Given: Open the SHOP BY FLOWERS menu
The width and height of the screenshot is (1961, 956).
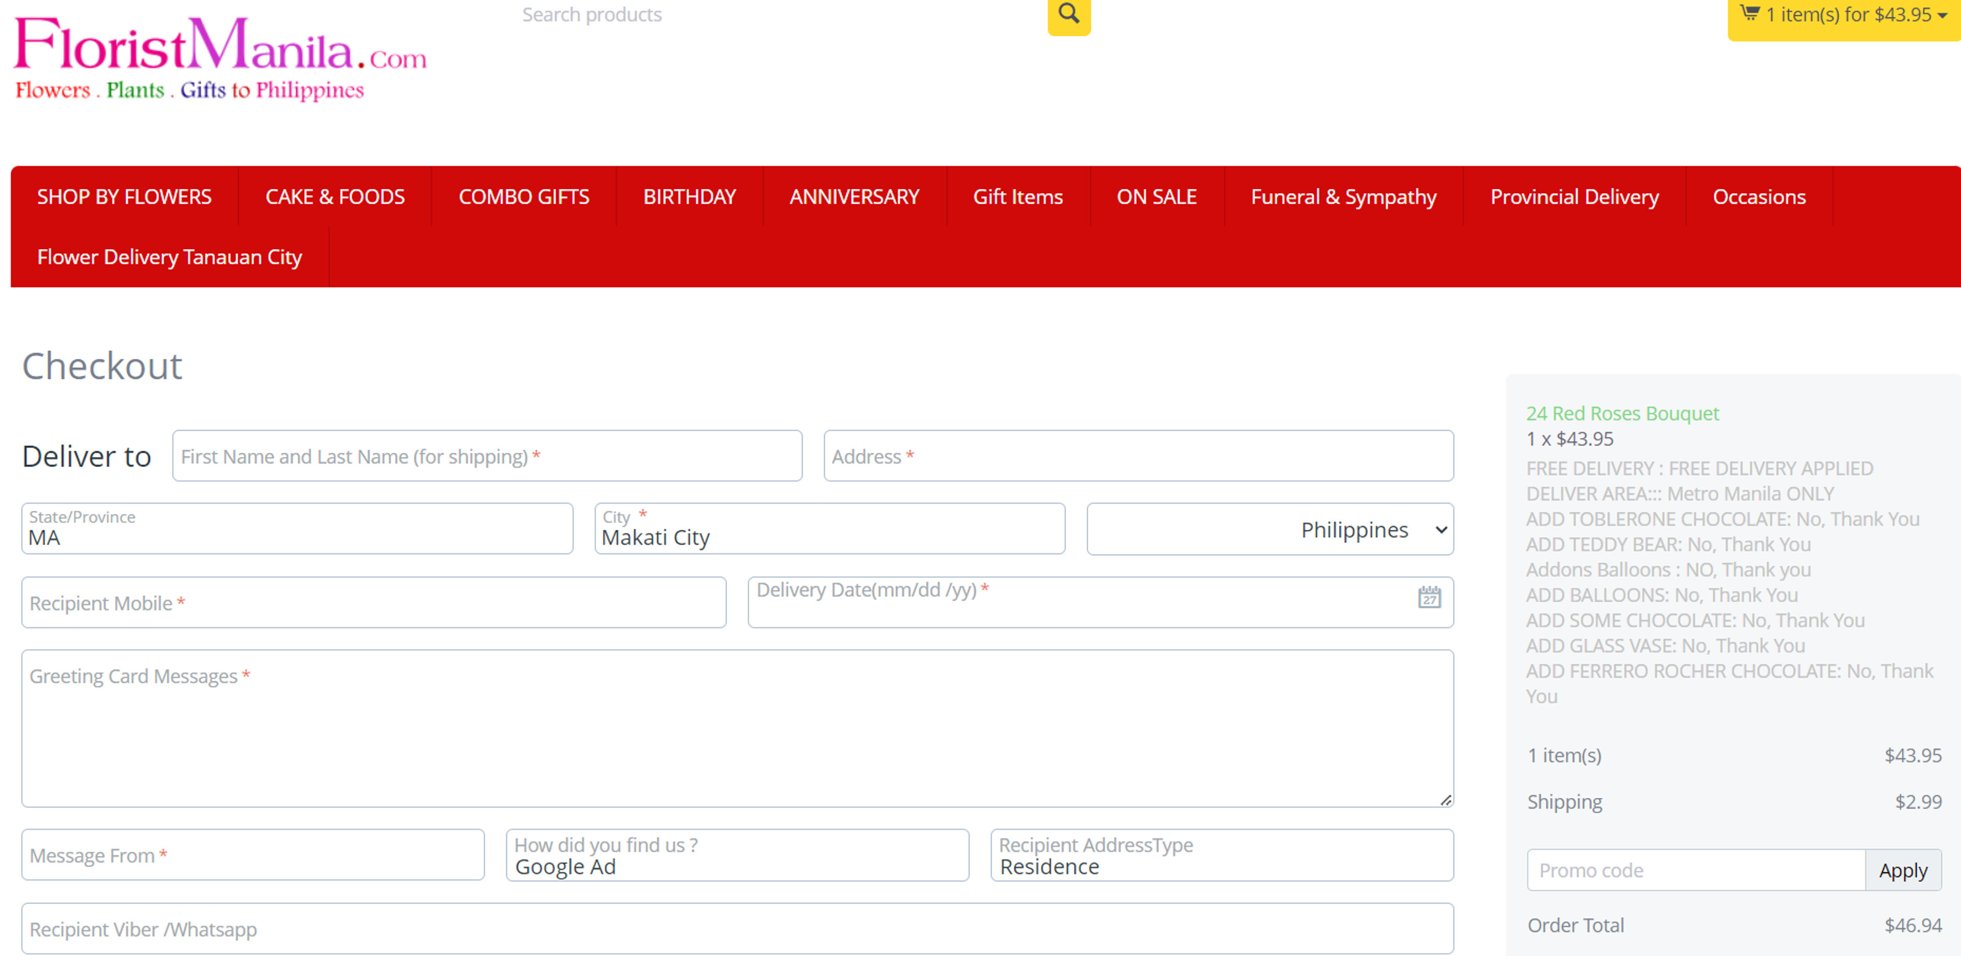Looking at the screenshot, I should [x=124, y=197].
